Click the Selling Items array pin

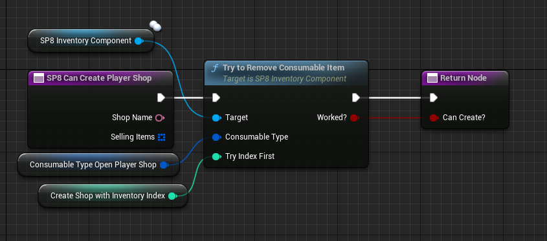(x=161, y=137)
